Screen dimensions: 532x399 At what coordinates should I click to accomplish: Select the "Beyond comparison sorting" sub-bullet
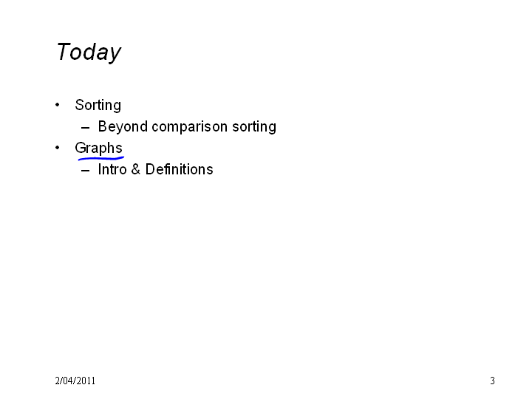(187, 127)
